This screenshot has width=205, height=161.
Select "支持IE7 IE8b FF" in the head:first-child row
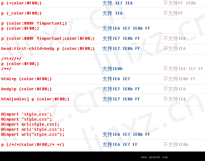(x=121, y=49)
